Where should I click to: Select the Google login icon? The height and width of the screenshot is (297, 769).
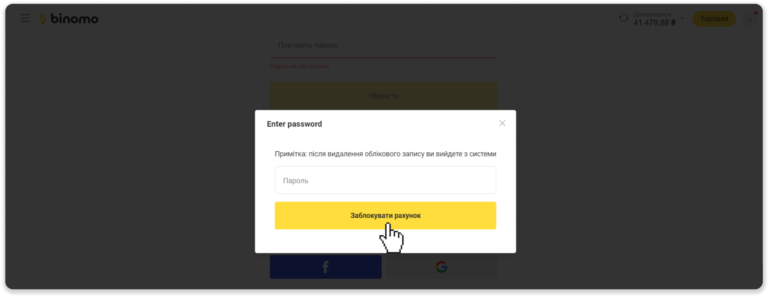tap(441, 267)
